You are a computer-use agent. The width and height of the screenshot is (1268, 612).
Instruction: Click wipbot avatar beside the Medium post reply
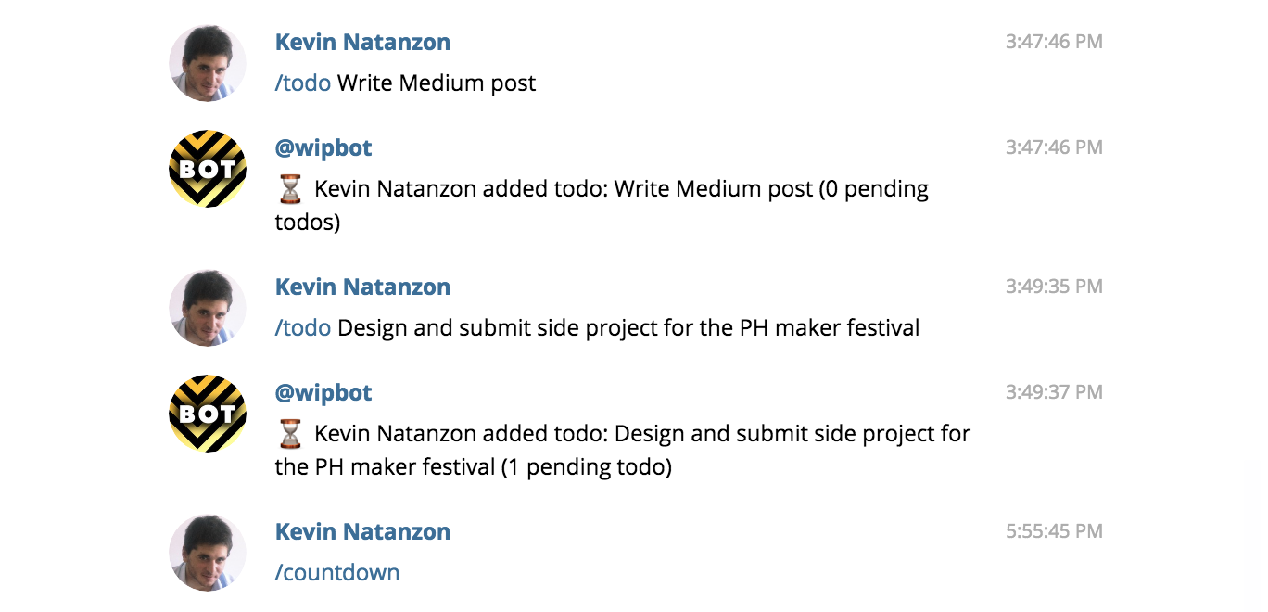coord(208,169)
